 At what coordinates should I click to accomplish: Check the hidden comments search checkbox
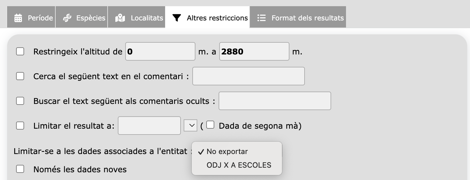[20, 101]
